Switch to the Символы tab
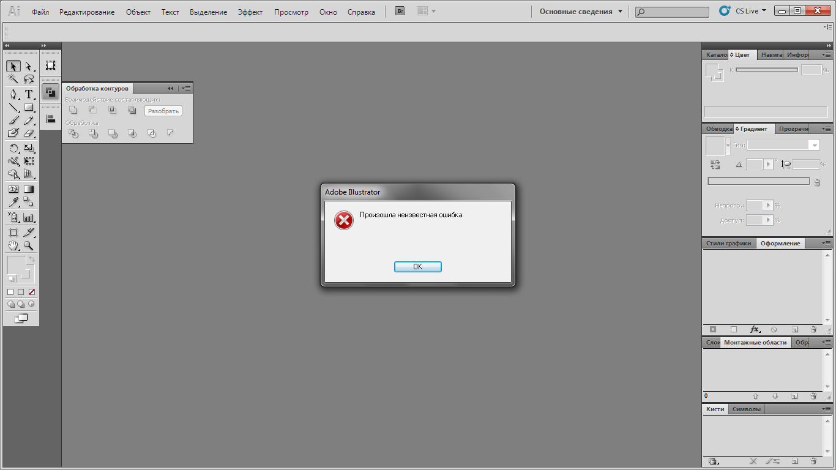Screen dimensions: 836x470 (x=746, y=409)
